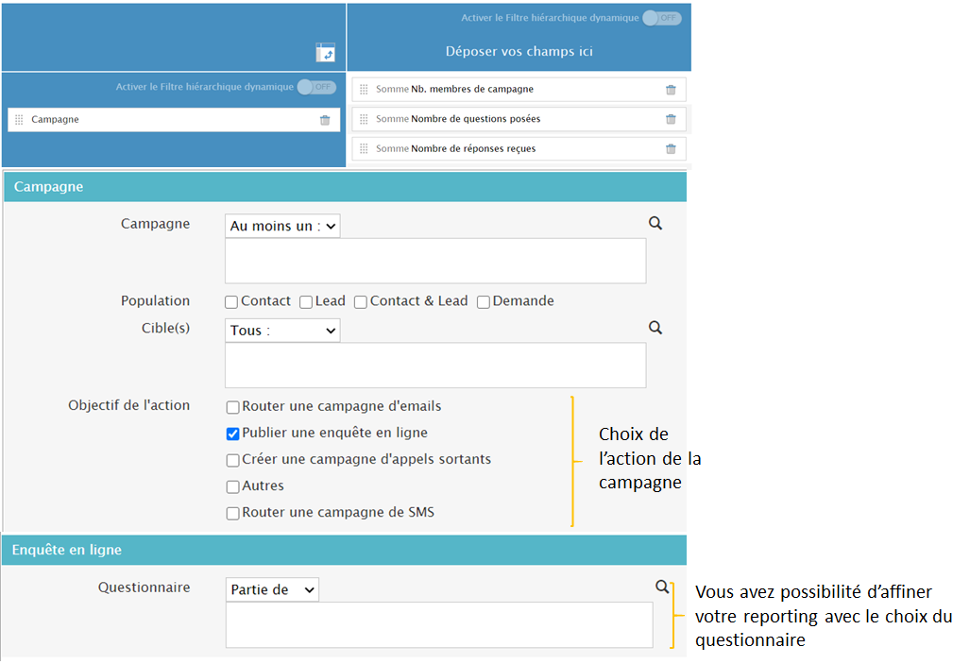This screenshot has height=664, width=970.
Task: Check the Contact & Lead population box
Action: click(x=361, y=302)
